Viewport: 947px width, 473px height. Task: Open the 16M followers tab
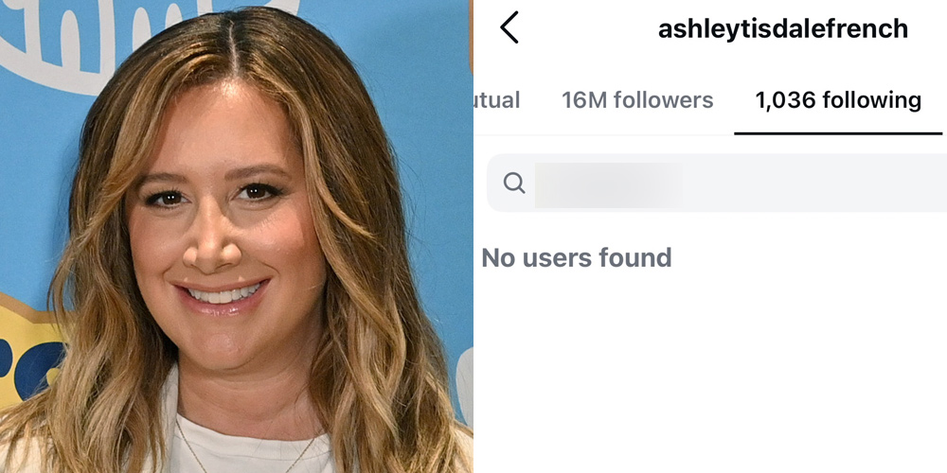click(x=637, y=100)
